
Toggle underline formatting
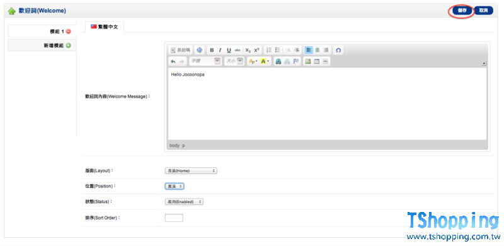click(229, 50)
